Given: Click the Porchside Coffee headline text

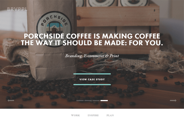Looking at the screenshot, I should pyautogui.click(x=92, y=40).
